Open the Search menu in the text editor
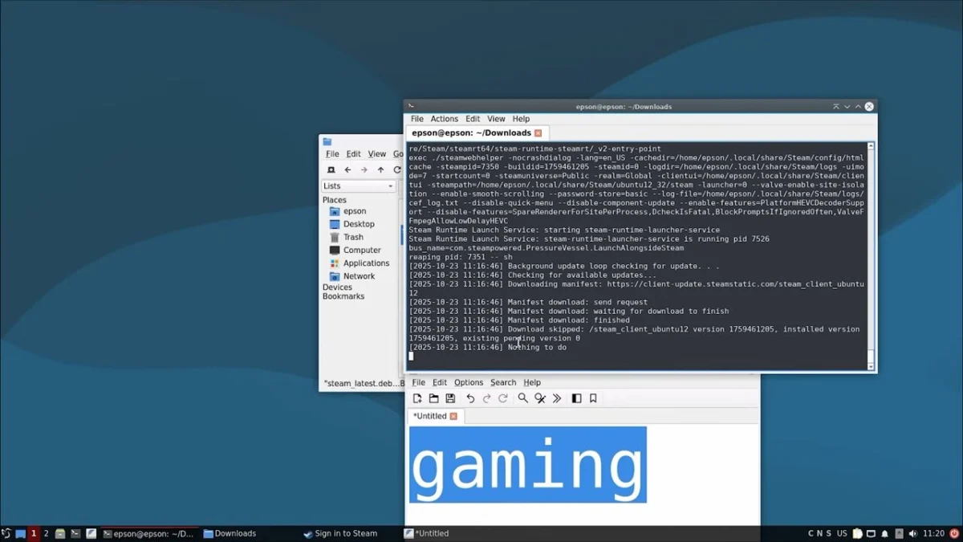963x542 pixels. [x=503, y=383]
